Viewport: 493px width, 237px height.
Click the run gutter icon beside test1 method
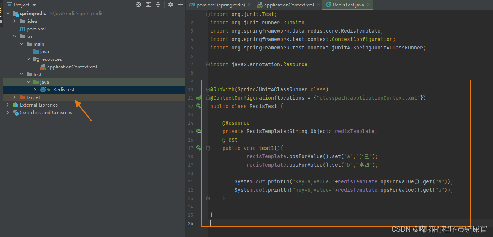tap(198, 148)
